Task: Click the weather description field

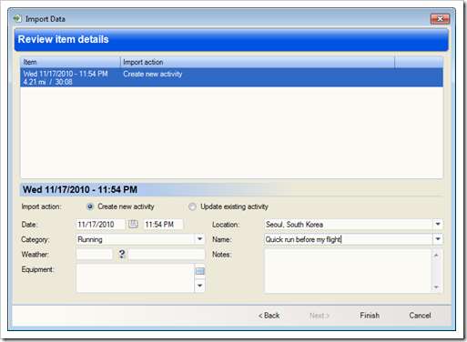Action: click(x=167, y=254)
